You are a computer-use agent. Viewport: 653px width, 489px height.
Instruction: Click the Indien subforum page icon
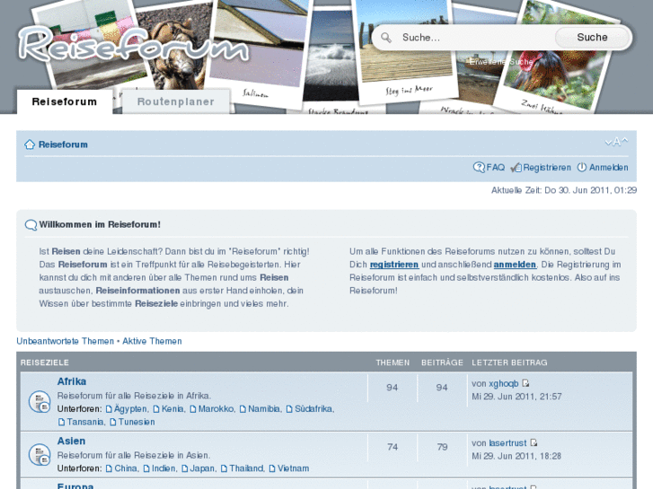[146, 468]
